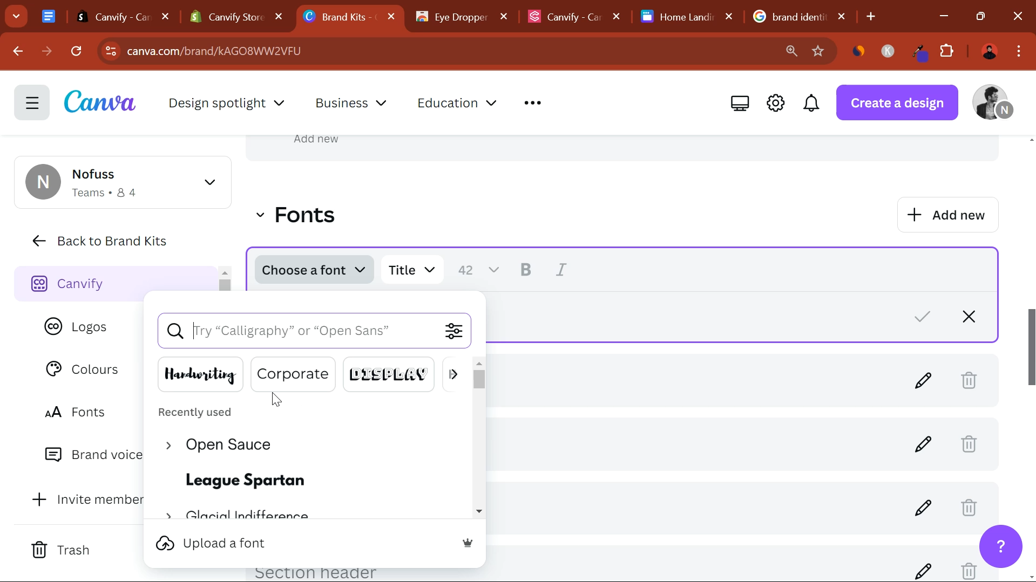Viewport: 1036px width, 582px height.
Task: Delete the font row below the editor
Action: [969, 380]
